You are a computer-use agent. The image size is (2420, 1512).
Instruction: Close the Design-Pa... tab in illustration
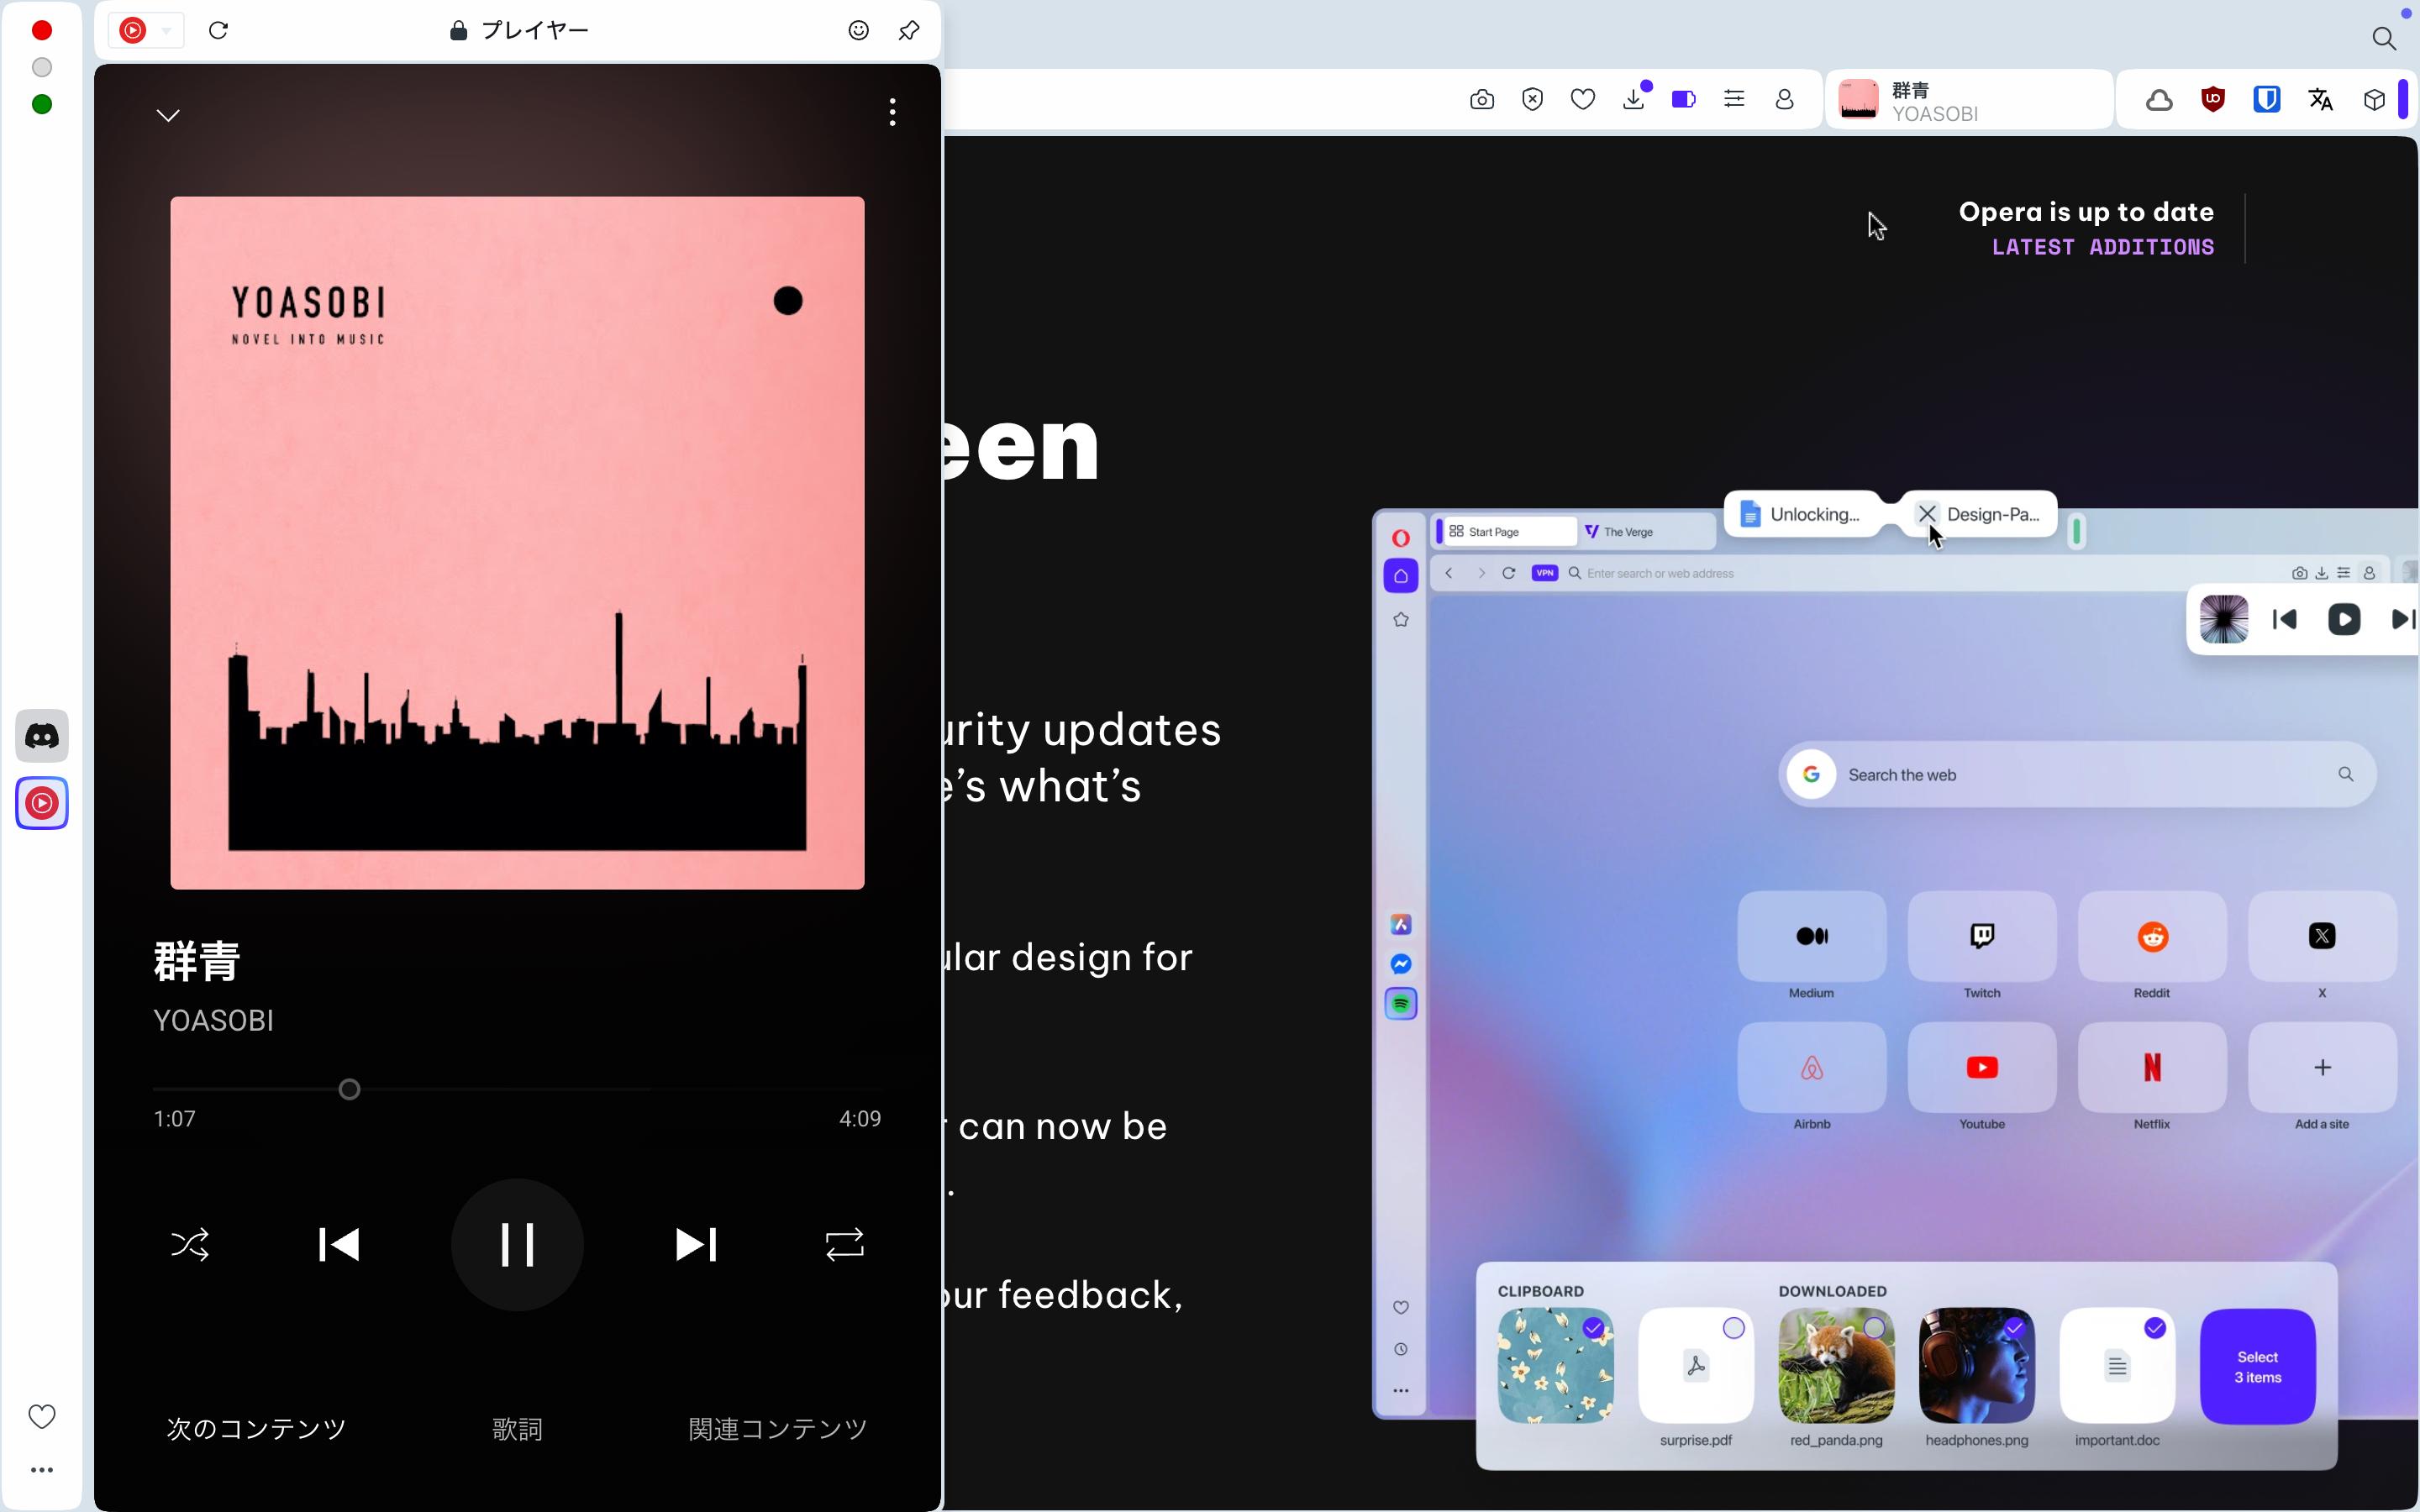tap(1927, 514)
